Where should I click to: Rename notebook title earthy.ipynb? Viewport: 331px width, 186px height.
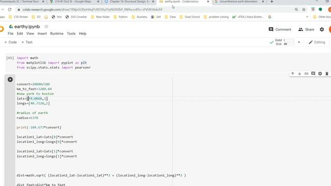pos(27,26)
